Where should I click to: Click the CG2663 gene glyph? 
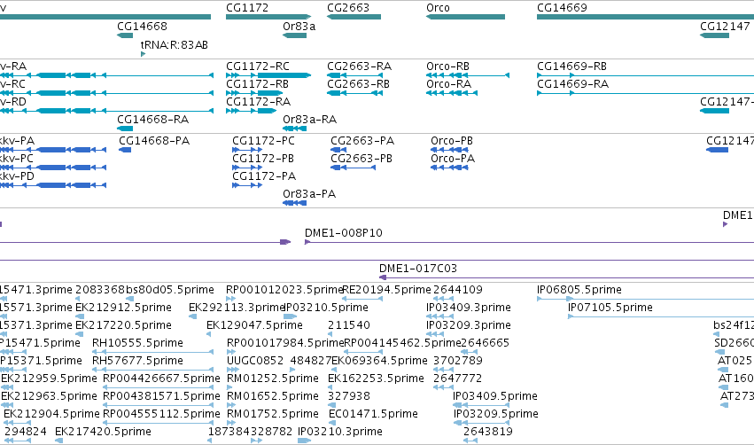point(354,17)
